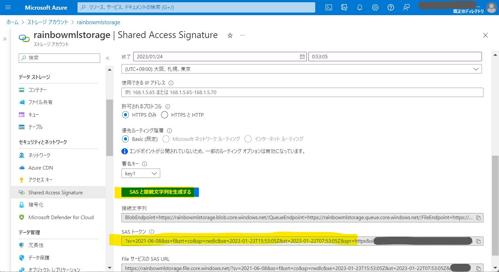Open the key1 signing key dropdown

(141, 173)
